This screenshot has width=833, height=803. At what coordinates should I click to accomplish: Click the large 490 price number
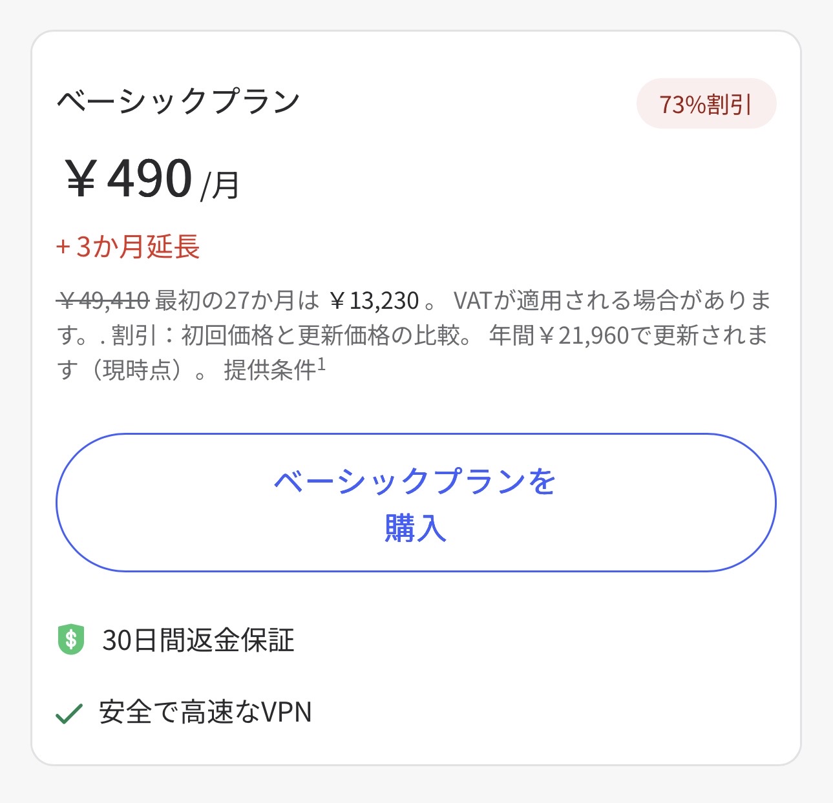[x=150, y=179]
